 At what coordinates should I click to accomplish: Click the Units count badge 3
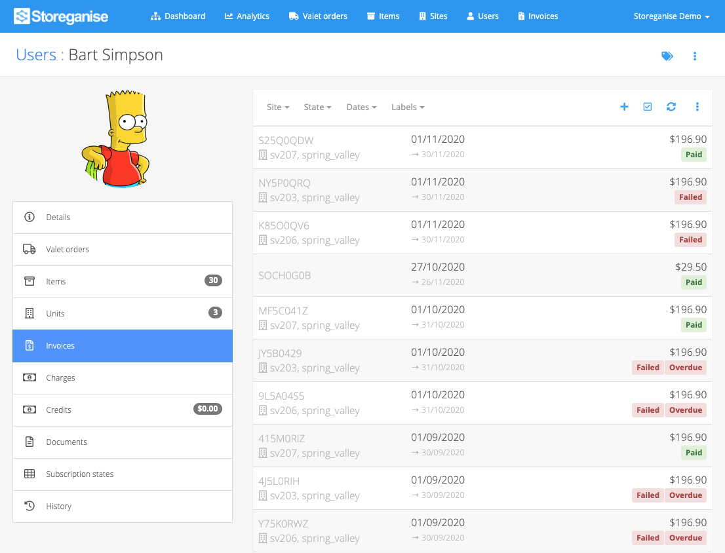(215, 313)
